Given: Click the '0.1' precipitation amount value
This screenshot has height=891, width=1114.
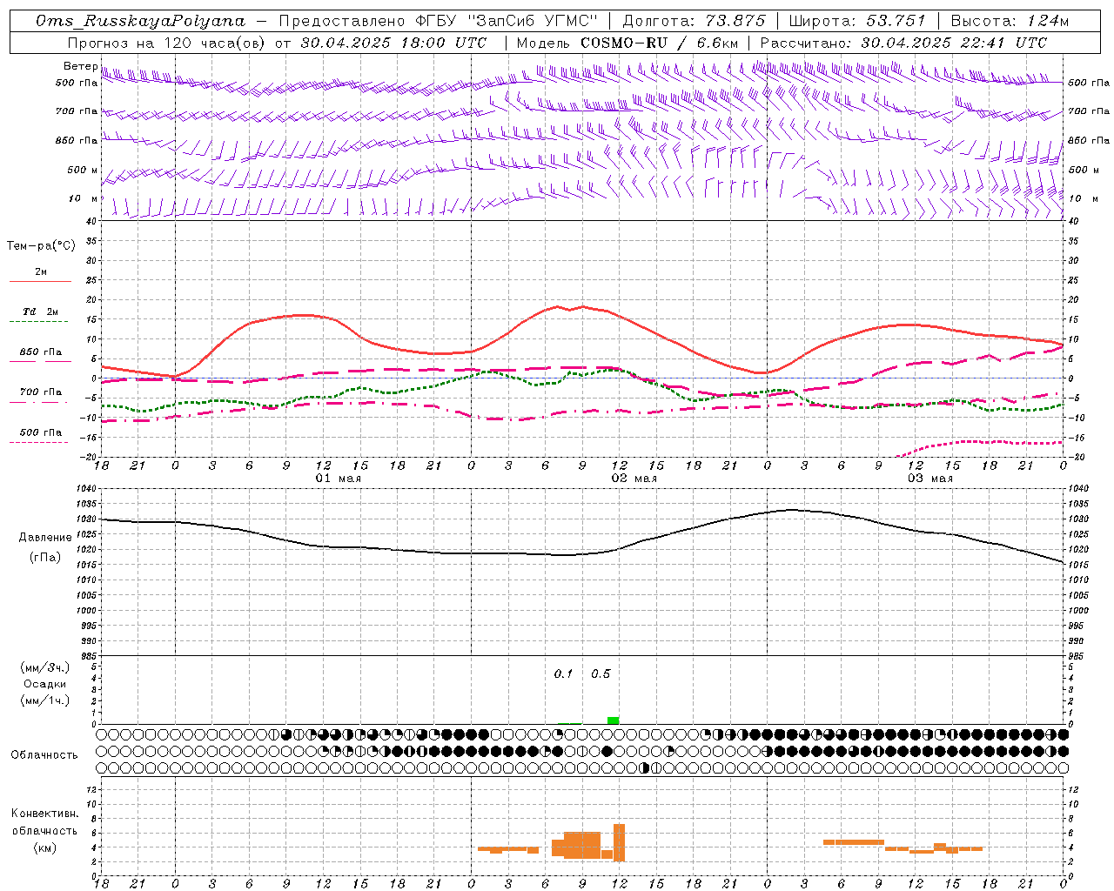Looking at the screenshot, I should point(563,673).
